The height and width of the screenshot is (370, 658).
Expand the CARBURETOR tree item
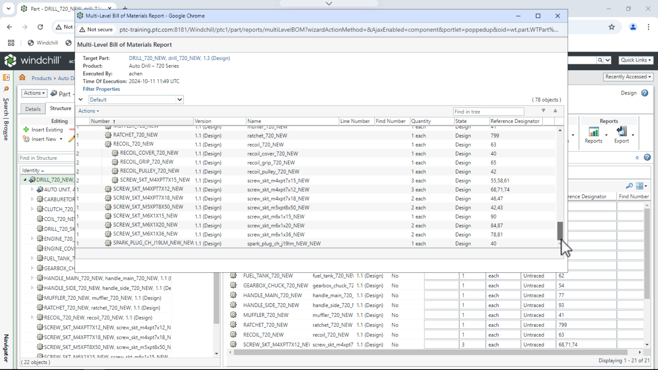(x=32, y=199)
